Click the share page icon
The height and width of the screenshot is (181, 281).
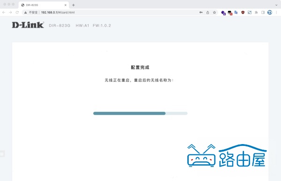tap(207, 12)
